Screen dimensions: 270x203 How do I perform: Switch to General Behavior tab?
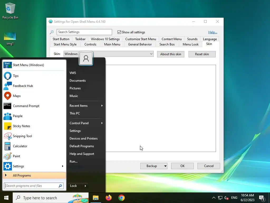coord(140,44)
